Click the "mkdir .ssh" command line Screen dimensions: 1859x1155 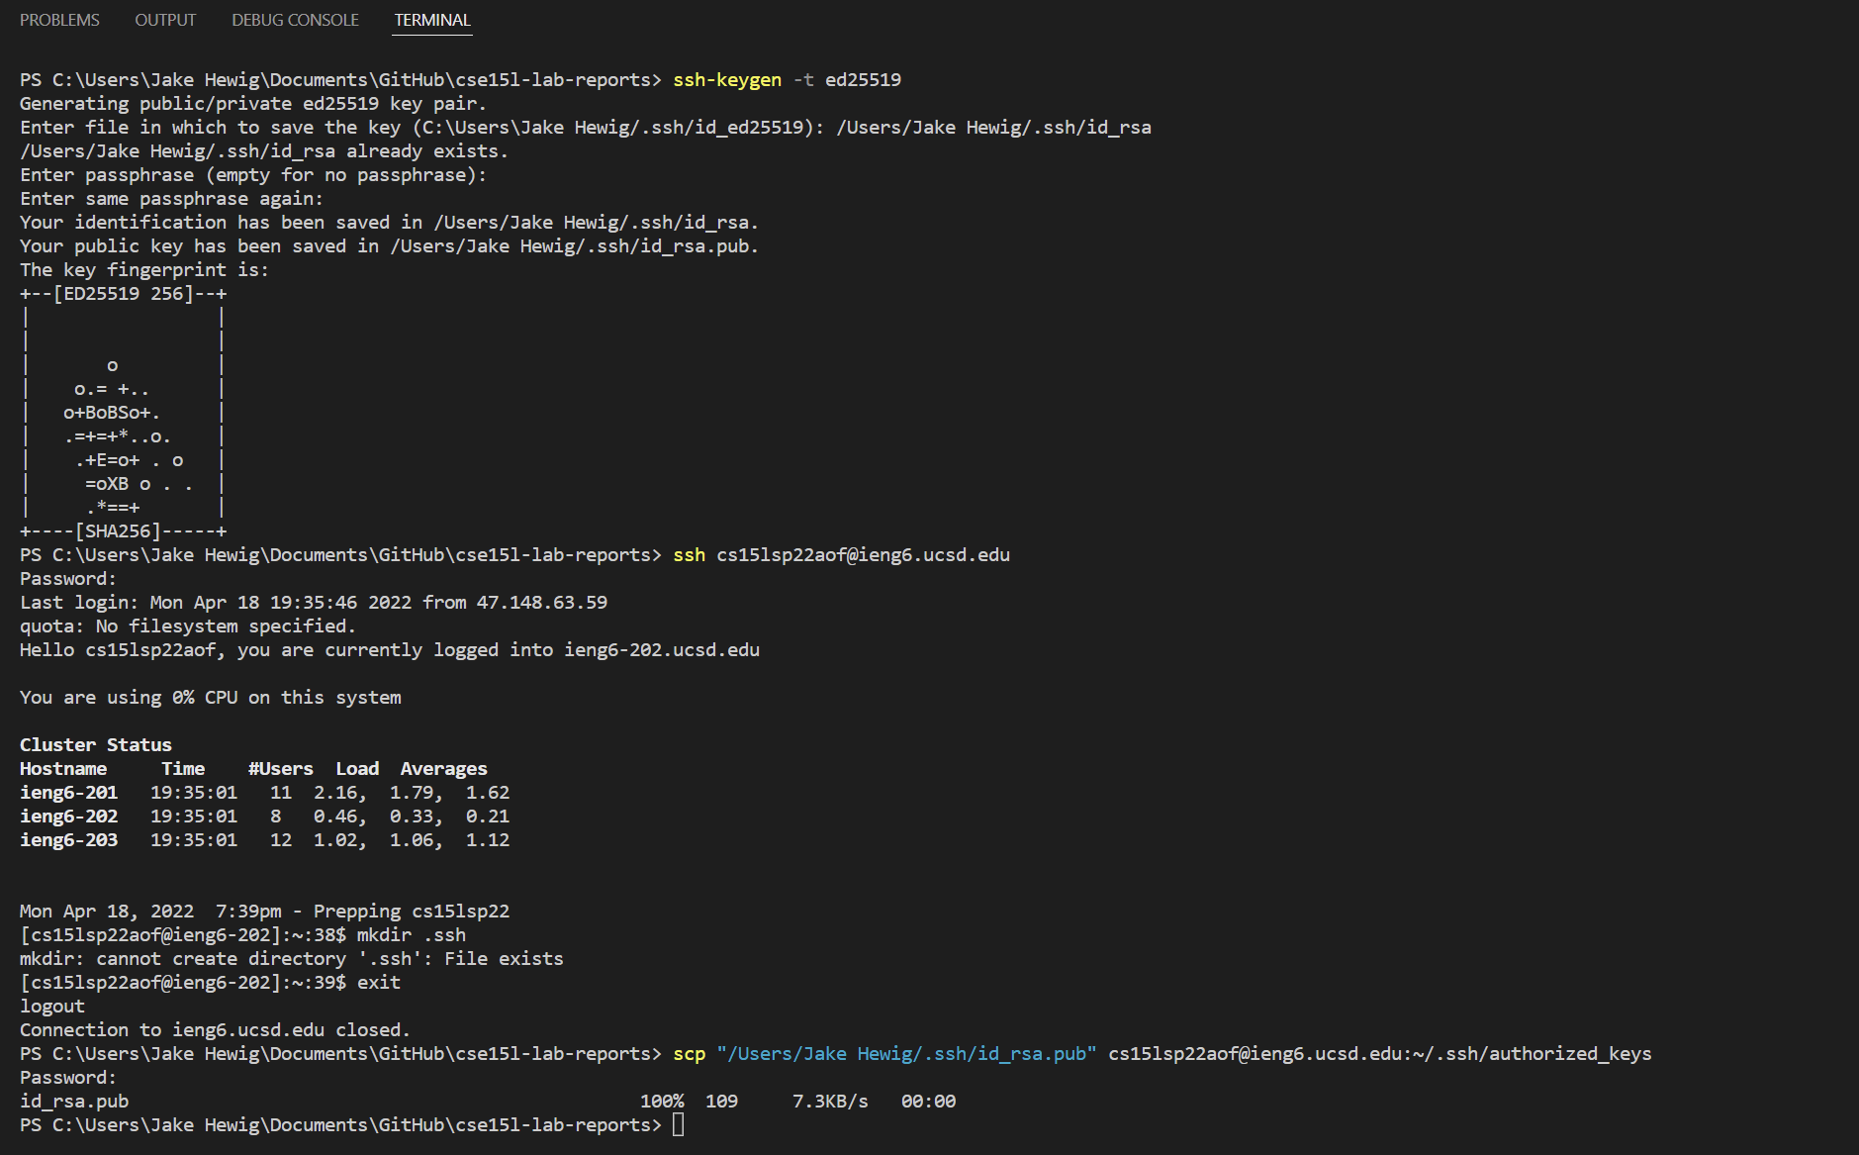[411, 935]
